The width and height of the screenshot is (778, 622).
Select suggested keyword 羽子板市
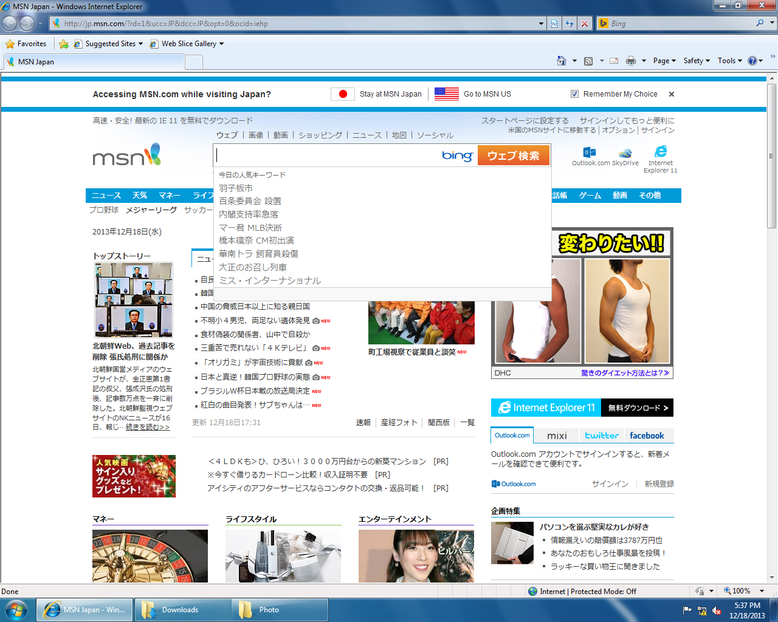tap(236, 188)
